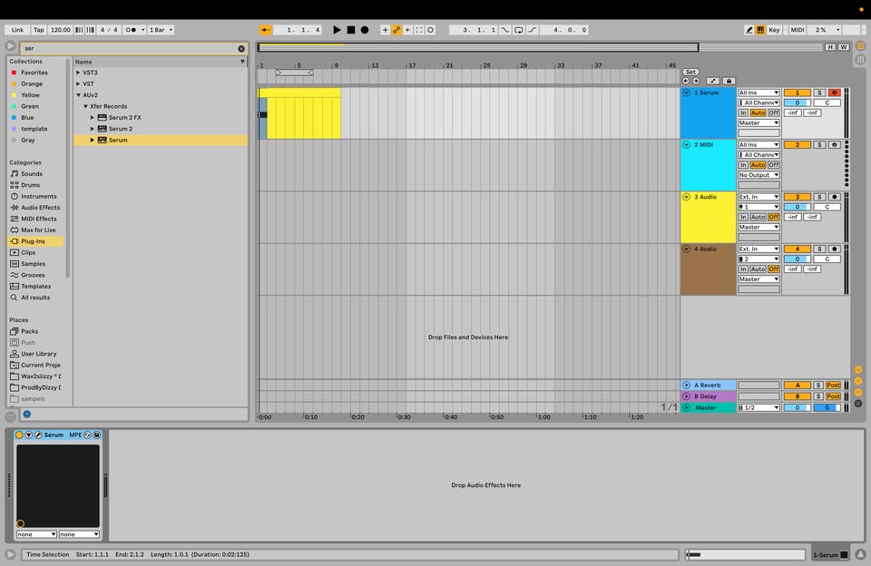871x566 pixels.
Task: Click the Set locator button
Action: 691,73
